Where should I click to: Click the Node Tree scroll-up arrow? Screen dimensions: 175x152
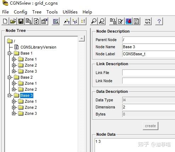[x=81, y=39]
